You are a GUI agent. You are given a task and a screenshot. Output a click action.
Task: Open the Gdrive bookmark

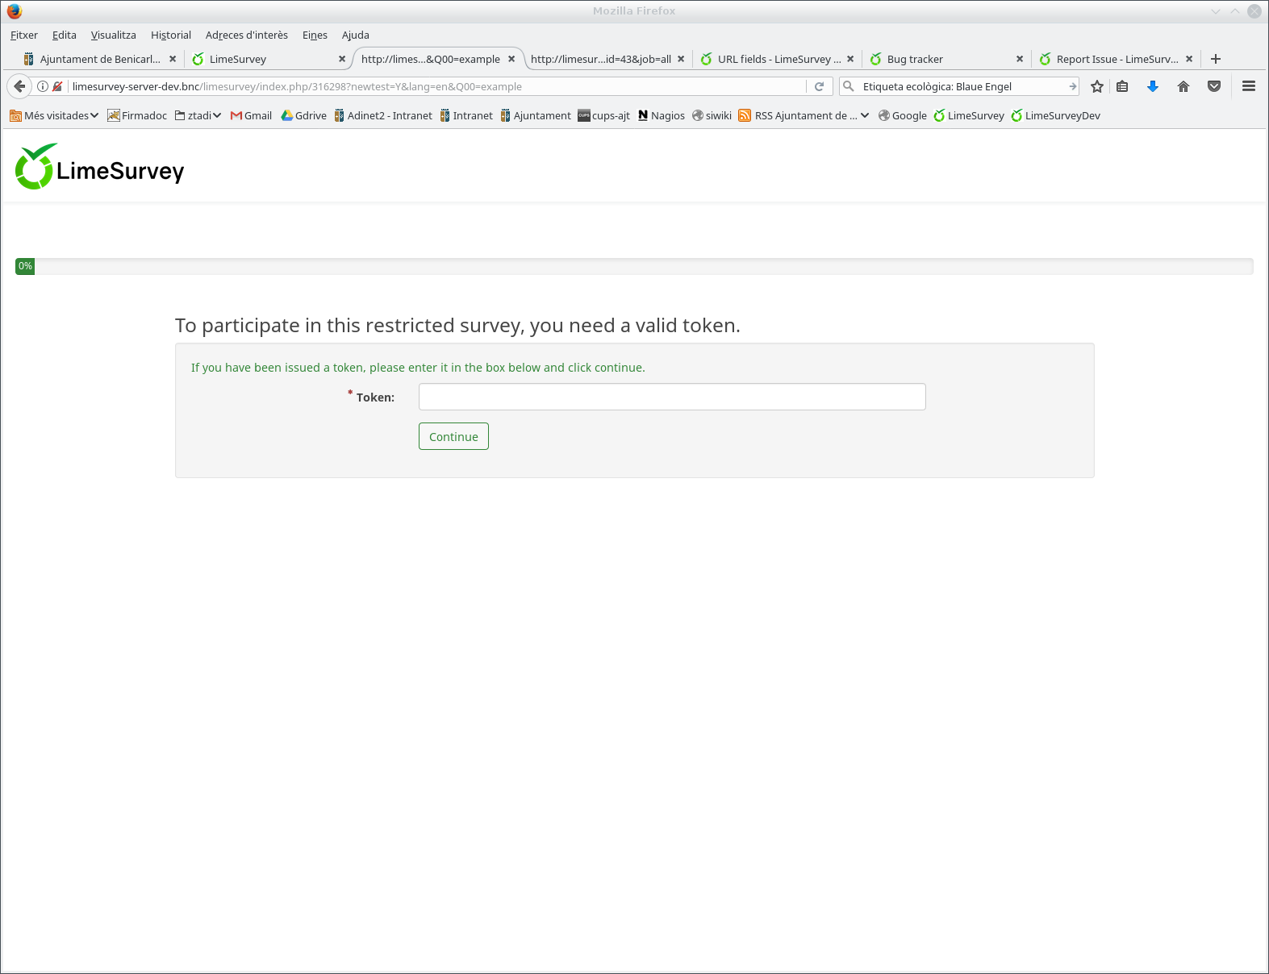click(x=303, y=115)
